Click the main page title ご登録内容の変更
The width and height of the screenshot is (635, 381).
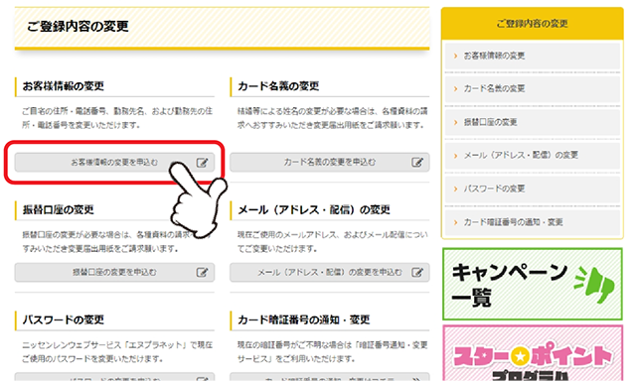pyautogui.click(x=78, y=26)
